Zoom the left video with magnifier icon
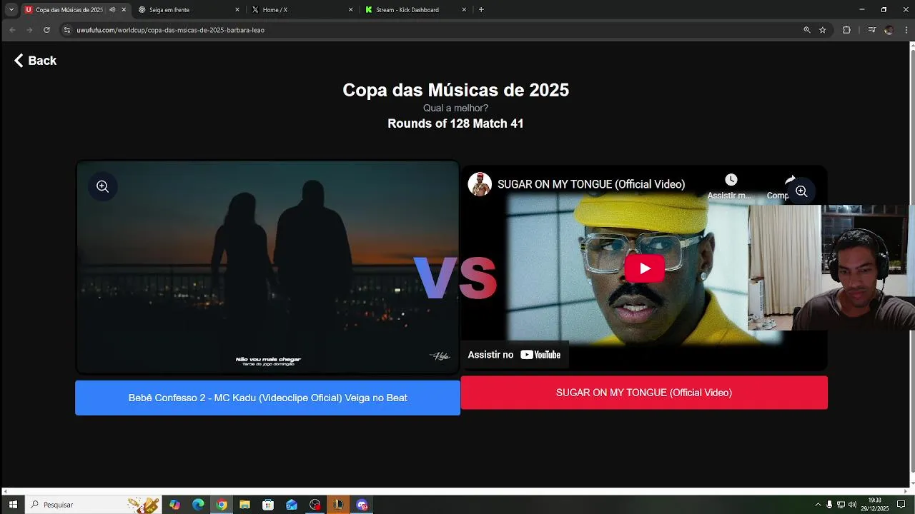The width and height of the screenshot is (915, 514). pyautogui.click(x=103, y=186)
